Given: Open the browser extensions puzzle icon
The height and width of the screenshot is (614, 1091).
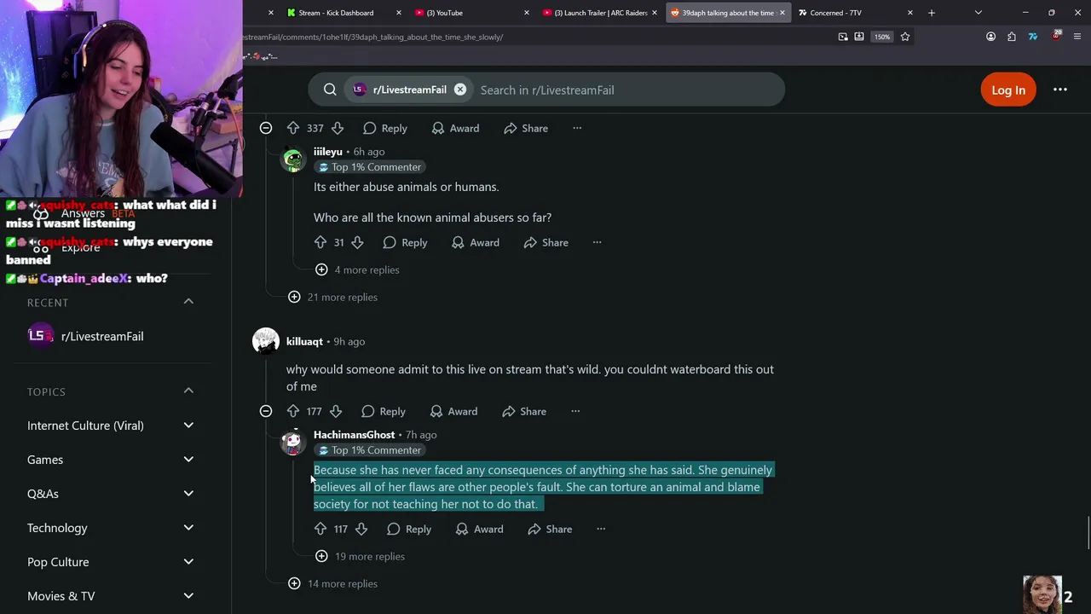Looking at the screenshot, I should 1012,37.
